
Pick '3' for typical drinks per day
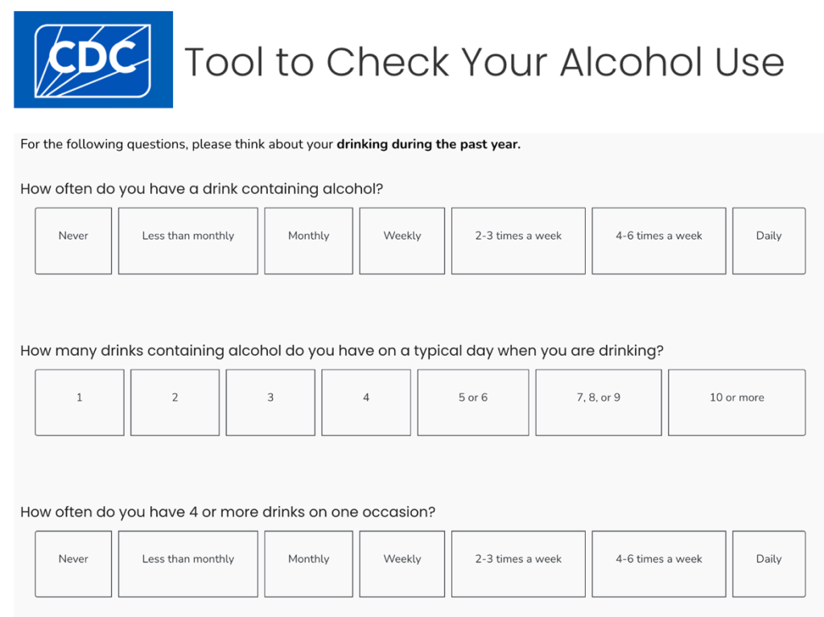pyautogui.click(x=270, y=402)
